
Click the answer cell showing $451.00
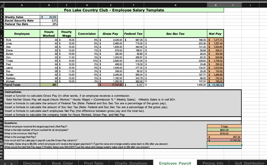(224, 130)
